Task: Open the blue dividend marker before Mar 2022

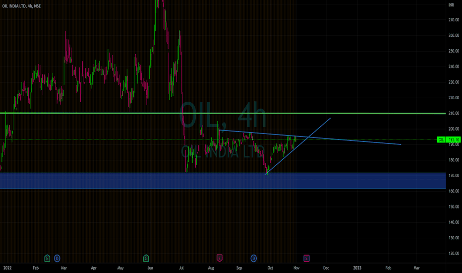Action: (x=57, y=259)
